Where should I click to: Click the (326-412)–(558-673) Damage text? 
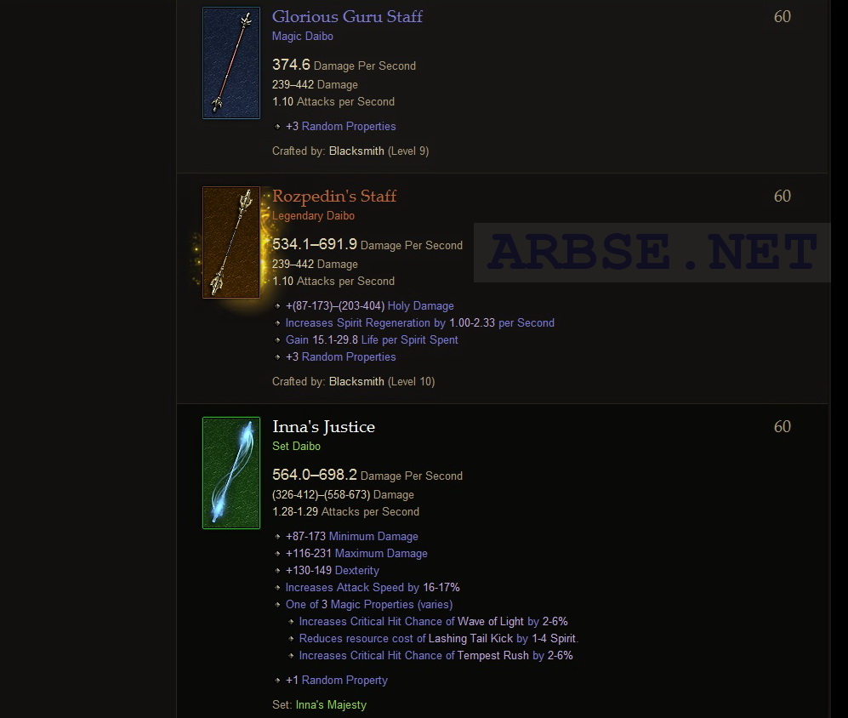(x=343, y=495)
